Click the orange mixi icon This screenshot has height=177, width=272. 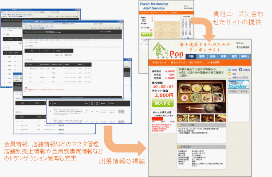[229, 74]
